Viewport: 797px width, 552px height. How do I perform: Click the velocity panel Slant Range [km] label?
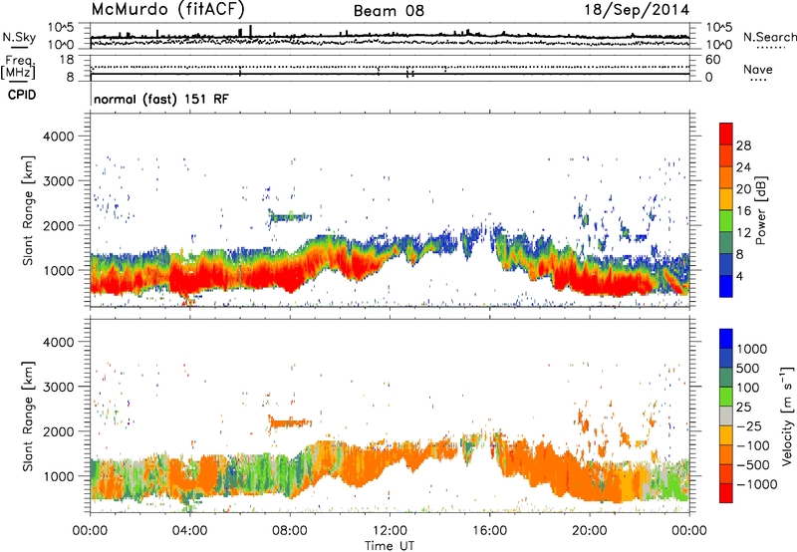(x=28, y=416)
